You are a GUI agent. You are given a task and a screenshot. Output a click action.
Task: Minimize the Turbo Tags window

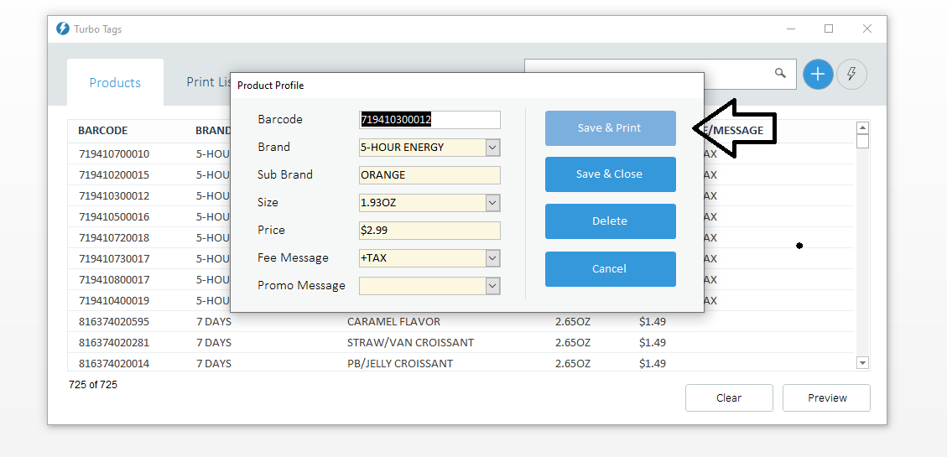pyautogui.click(x=791, y=29)
